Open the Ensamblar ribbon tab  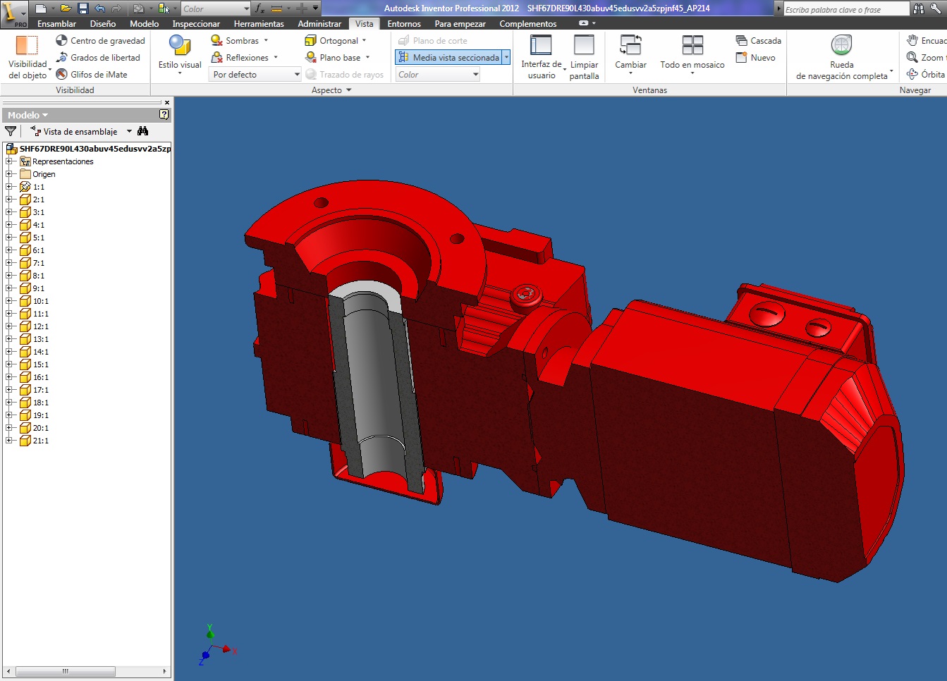(56, 24)
